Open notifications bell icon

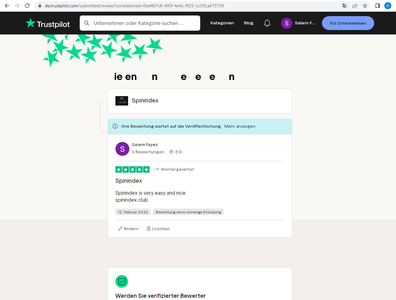pos(267,23)
